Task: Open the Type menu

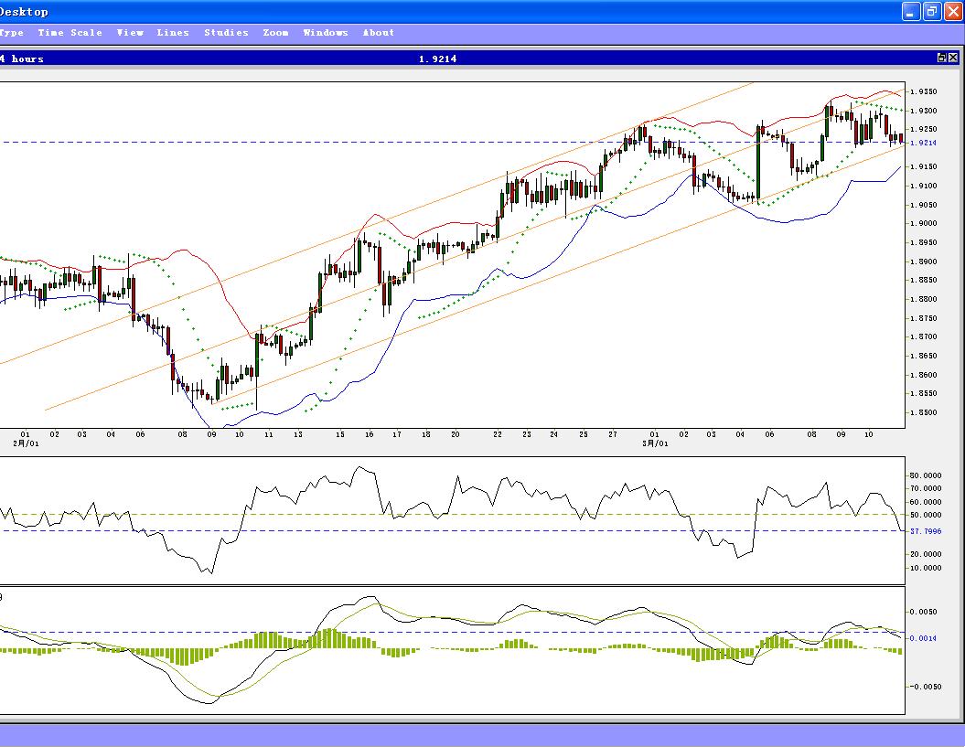Action: click(x=11, y=33)
